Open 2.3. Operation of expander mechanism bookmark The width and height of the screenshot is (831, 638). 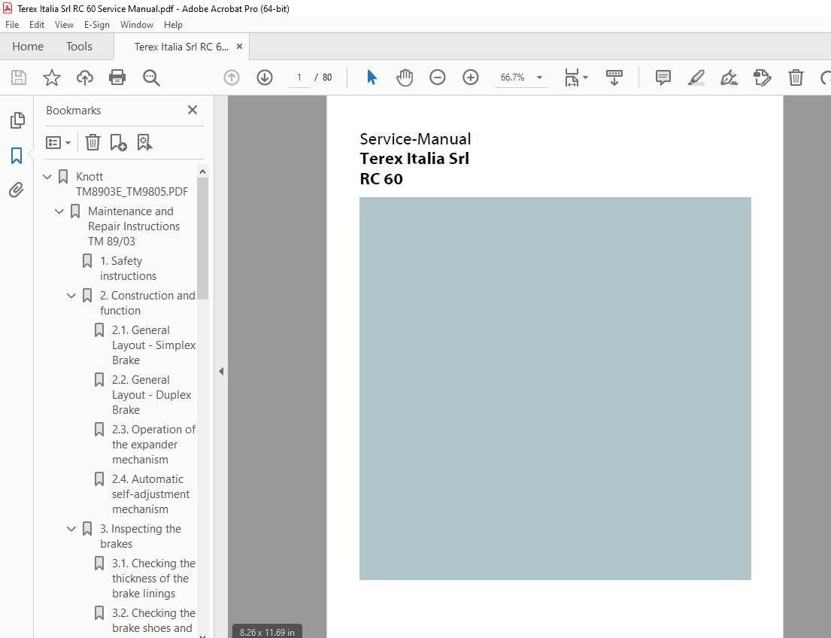(153, 445)
